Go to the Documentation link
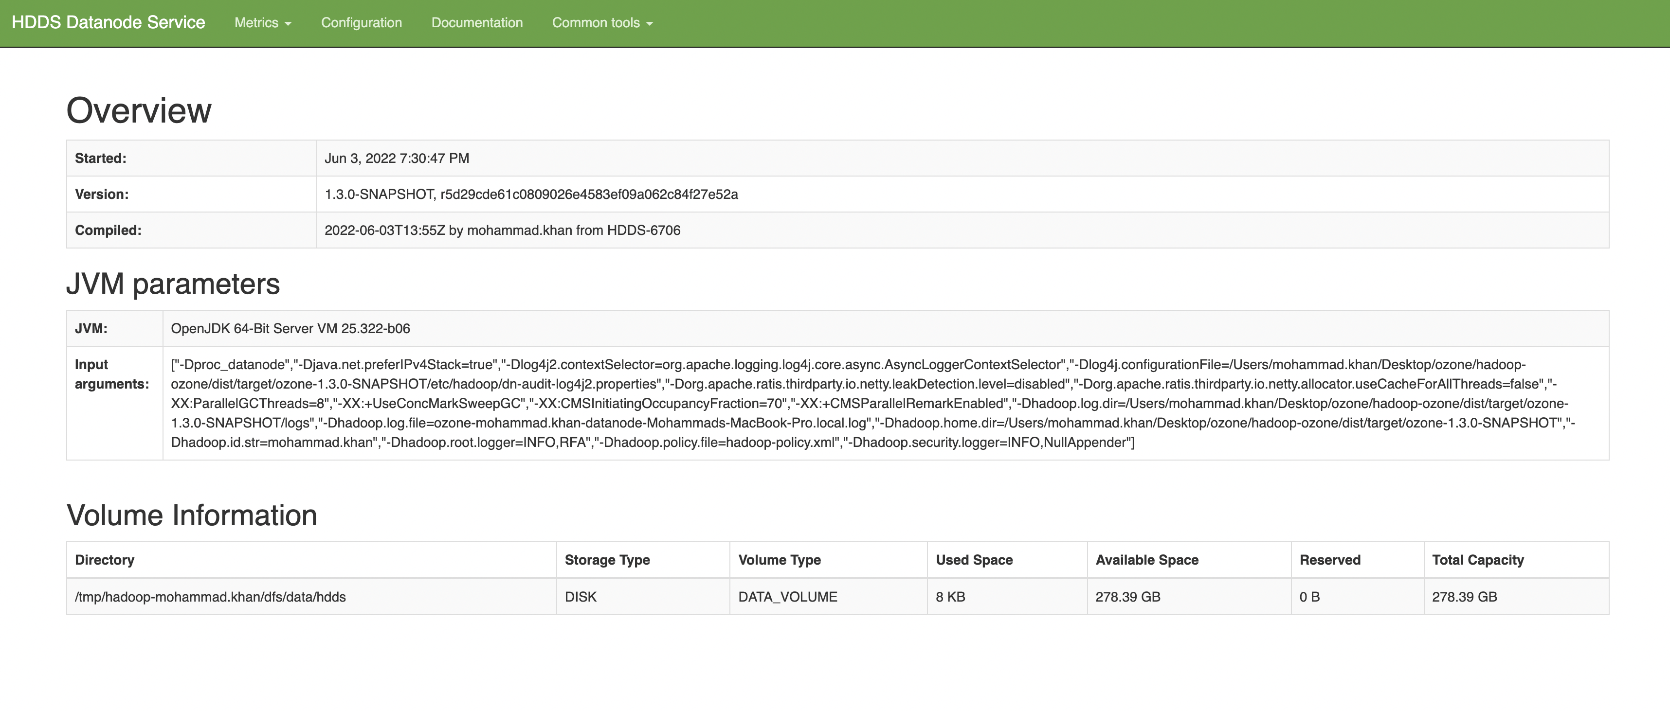This screenshot has width=1670, height=711. (476, 23)
